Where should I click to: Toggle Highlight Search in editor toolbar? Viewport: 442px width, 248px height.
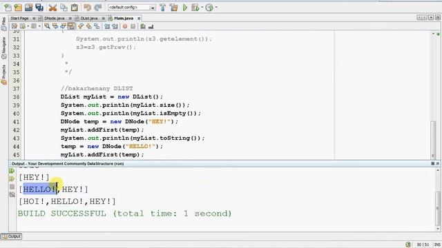(x=71, y=26)
